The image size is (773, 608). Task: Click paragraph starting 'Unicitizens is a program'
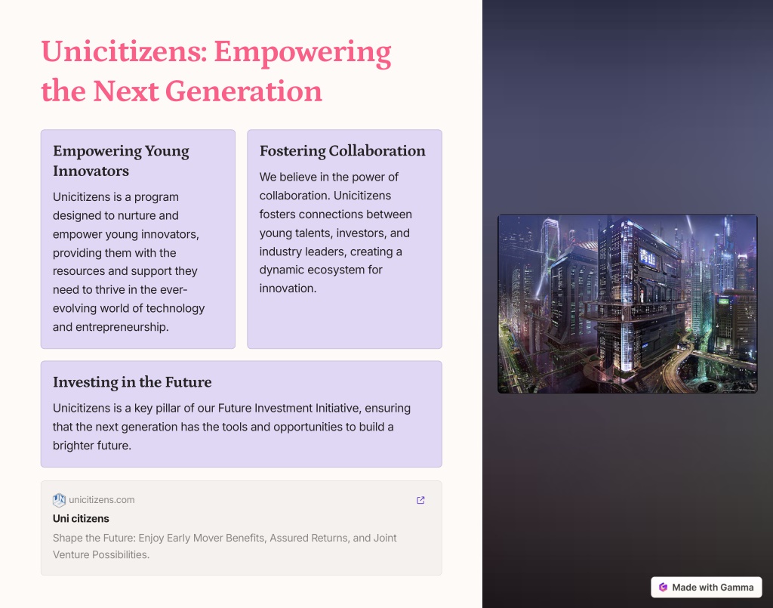point(128,262)
